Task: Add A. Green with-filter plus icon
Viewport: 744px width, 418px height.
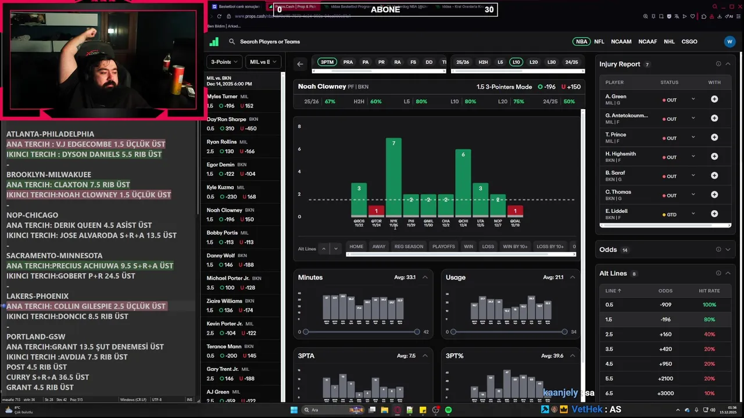Action: 714,99
